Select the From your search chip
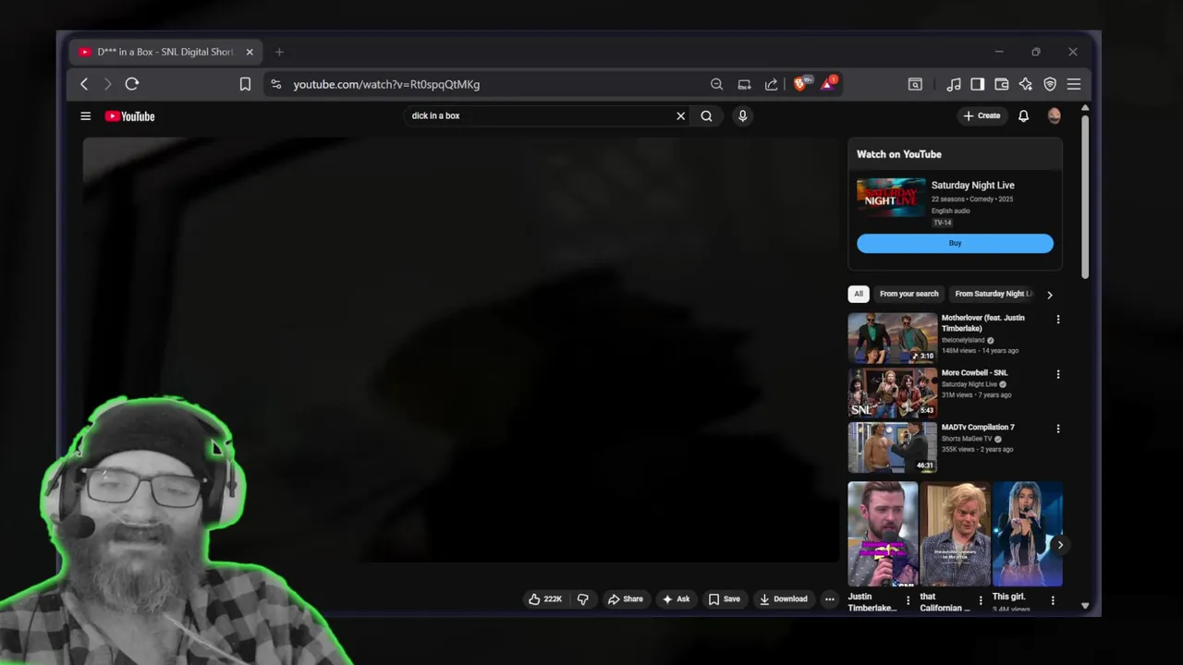This screenshot has width=1183, height=665. coord(909,294)
